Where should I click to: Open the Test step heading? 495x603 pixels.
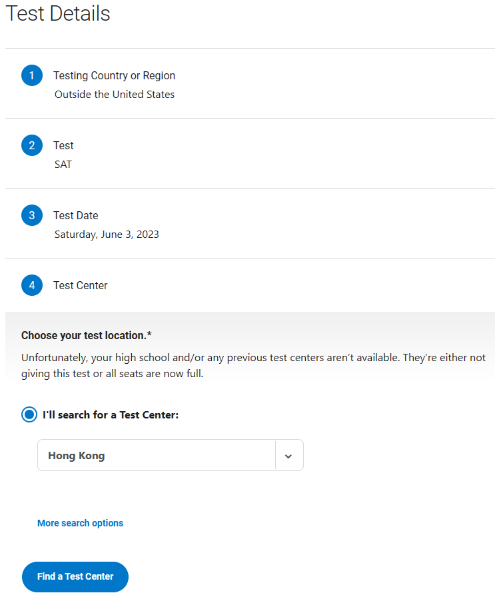tap(63, 145)
